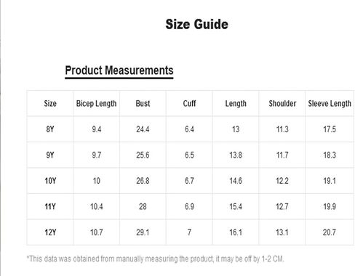Click the 12Y size row label
The height and width of the screenshot is (276, 355).
pos(50,232)
